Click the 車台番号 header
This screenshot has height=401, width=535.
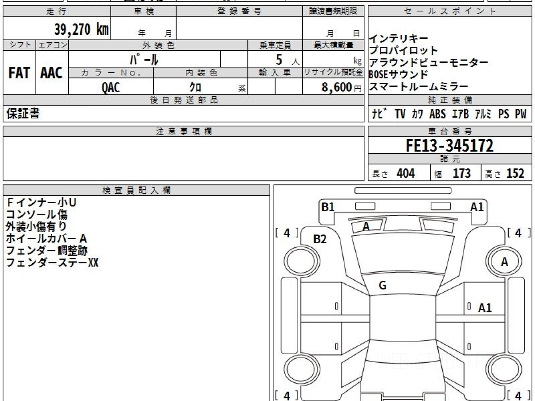[450, 131]
